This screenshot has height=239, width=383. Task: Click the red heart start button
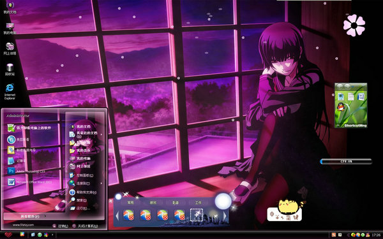8,235
